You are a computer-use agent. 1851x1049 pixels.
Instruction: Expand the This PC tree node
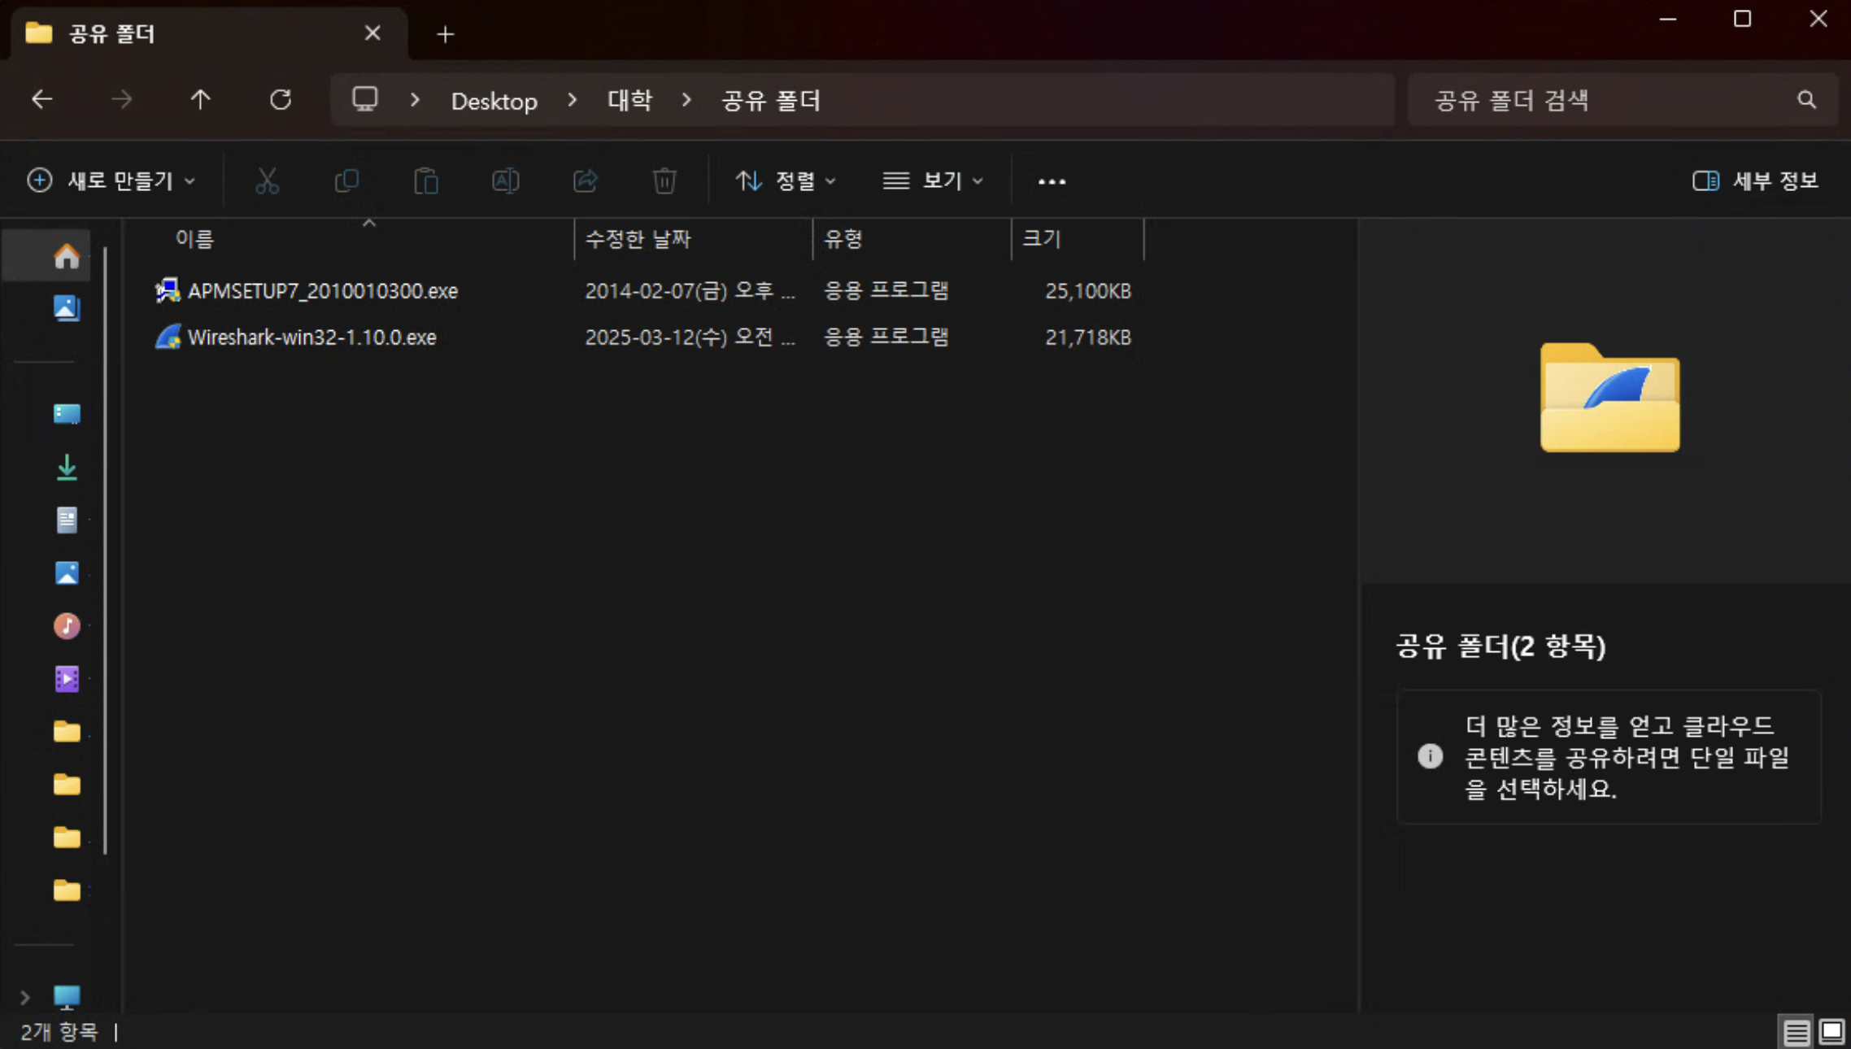point(24,997)
